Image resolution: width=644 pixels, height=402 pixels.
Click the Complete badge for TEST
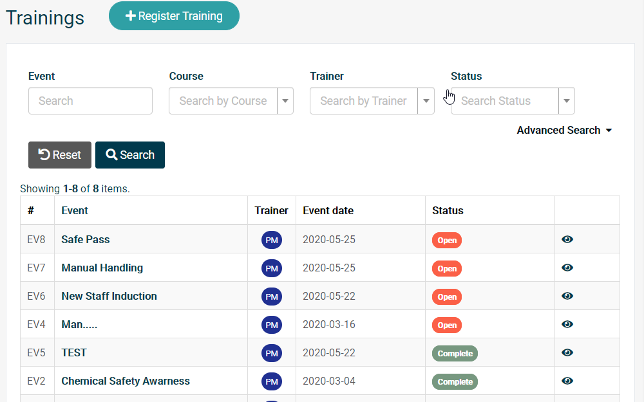(455, 354)
